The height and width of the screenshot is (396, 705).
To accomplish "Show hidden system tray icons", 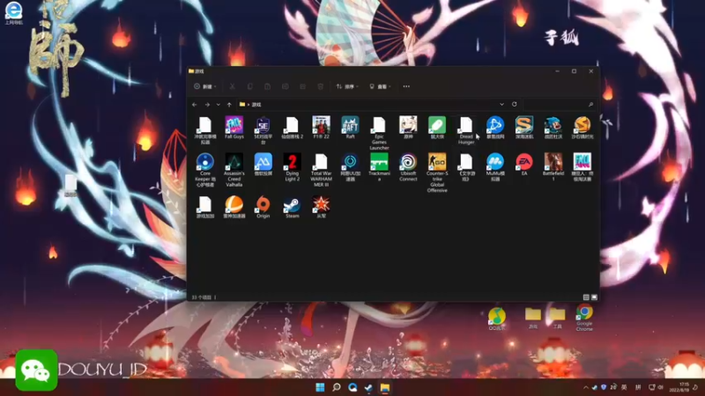I will [x=585, y=387].
